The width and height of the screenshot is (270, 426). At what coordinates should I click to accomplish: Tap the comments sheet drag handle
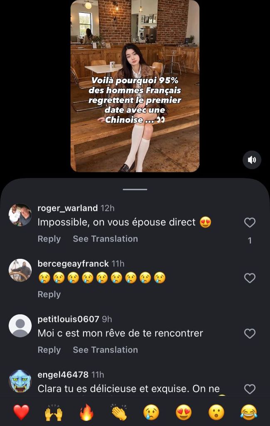click(x=135, y=189)
